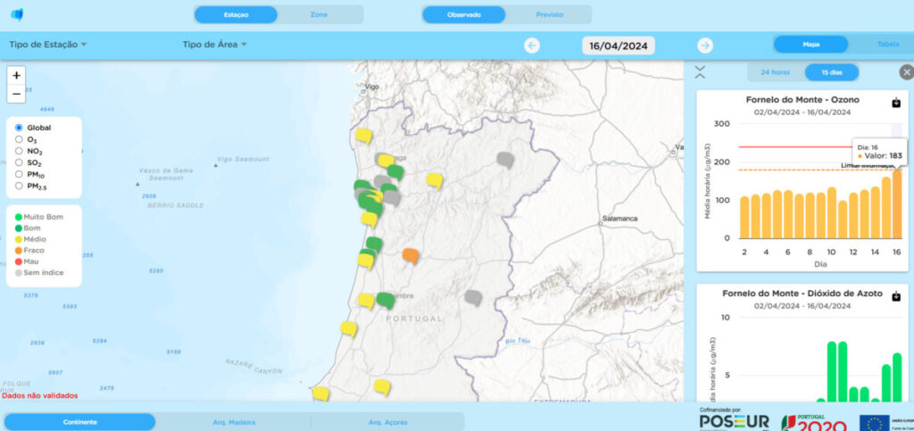914x431 pixels.
Task: Select the lone yellow marker east of Braga
Action: pyautogui.click(x=435, y=180)
